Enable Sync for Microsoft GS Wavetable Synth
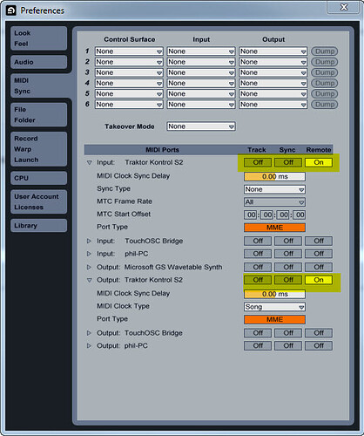This screenshot has width=364, height=436. pyautogui.click(x=288, y=267)
